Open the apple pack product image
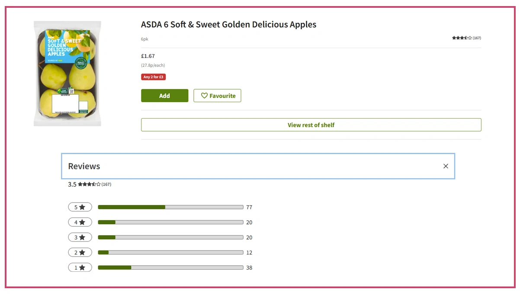Viewport: 520px width, 296px height. coord(67,74)
